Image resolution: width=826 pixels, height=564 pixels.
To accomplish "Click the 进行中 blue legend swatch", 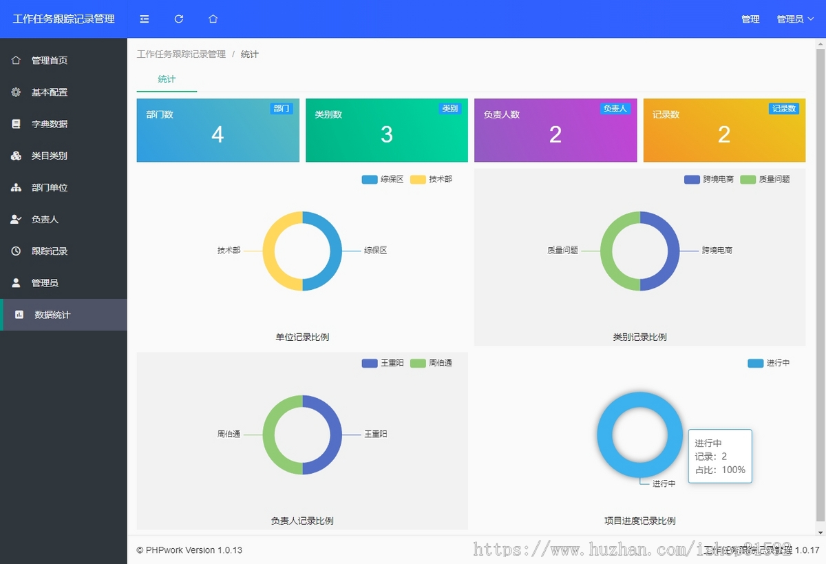I will [755, 363].
